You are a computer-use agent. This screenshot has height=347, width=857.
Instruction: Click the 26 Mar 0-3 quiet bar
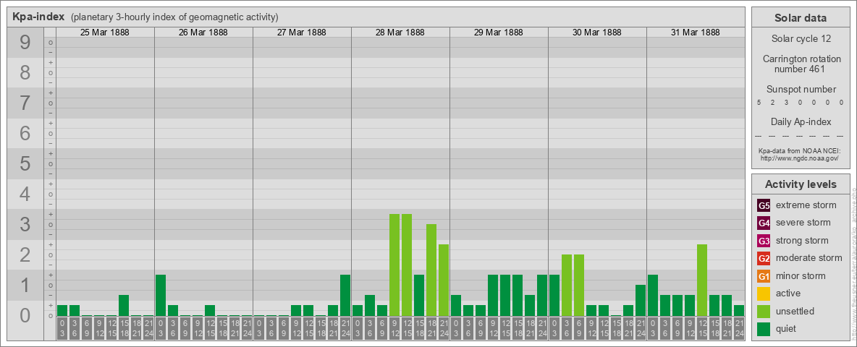click(161, 295)
